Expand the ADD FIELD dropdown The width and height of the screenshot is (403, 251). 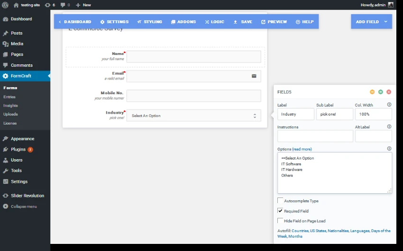click(371, 22)
